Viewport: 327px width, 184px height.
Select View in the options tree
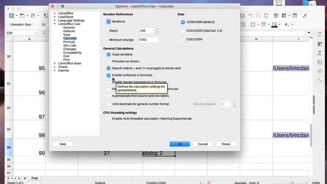point(67,35)
